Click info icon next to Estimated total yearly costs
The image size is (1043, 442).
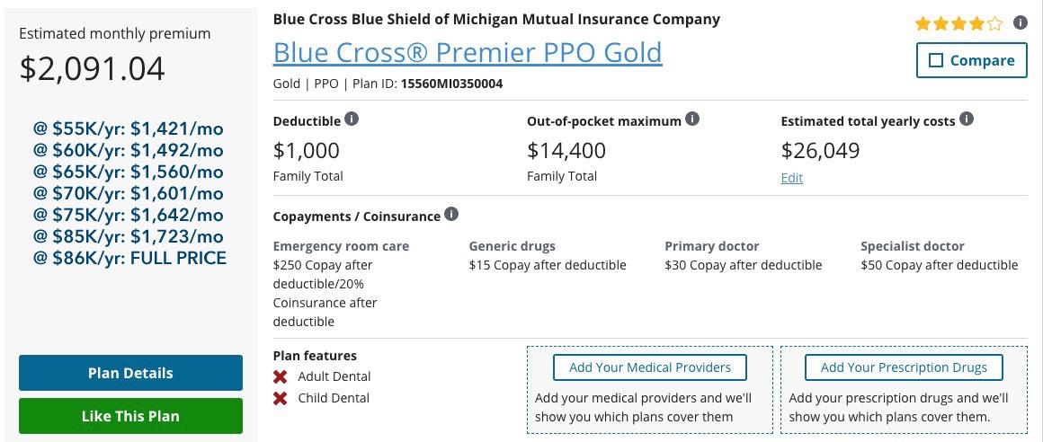point(967,119)
